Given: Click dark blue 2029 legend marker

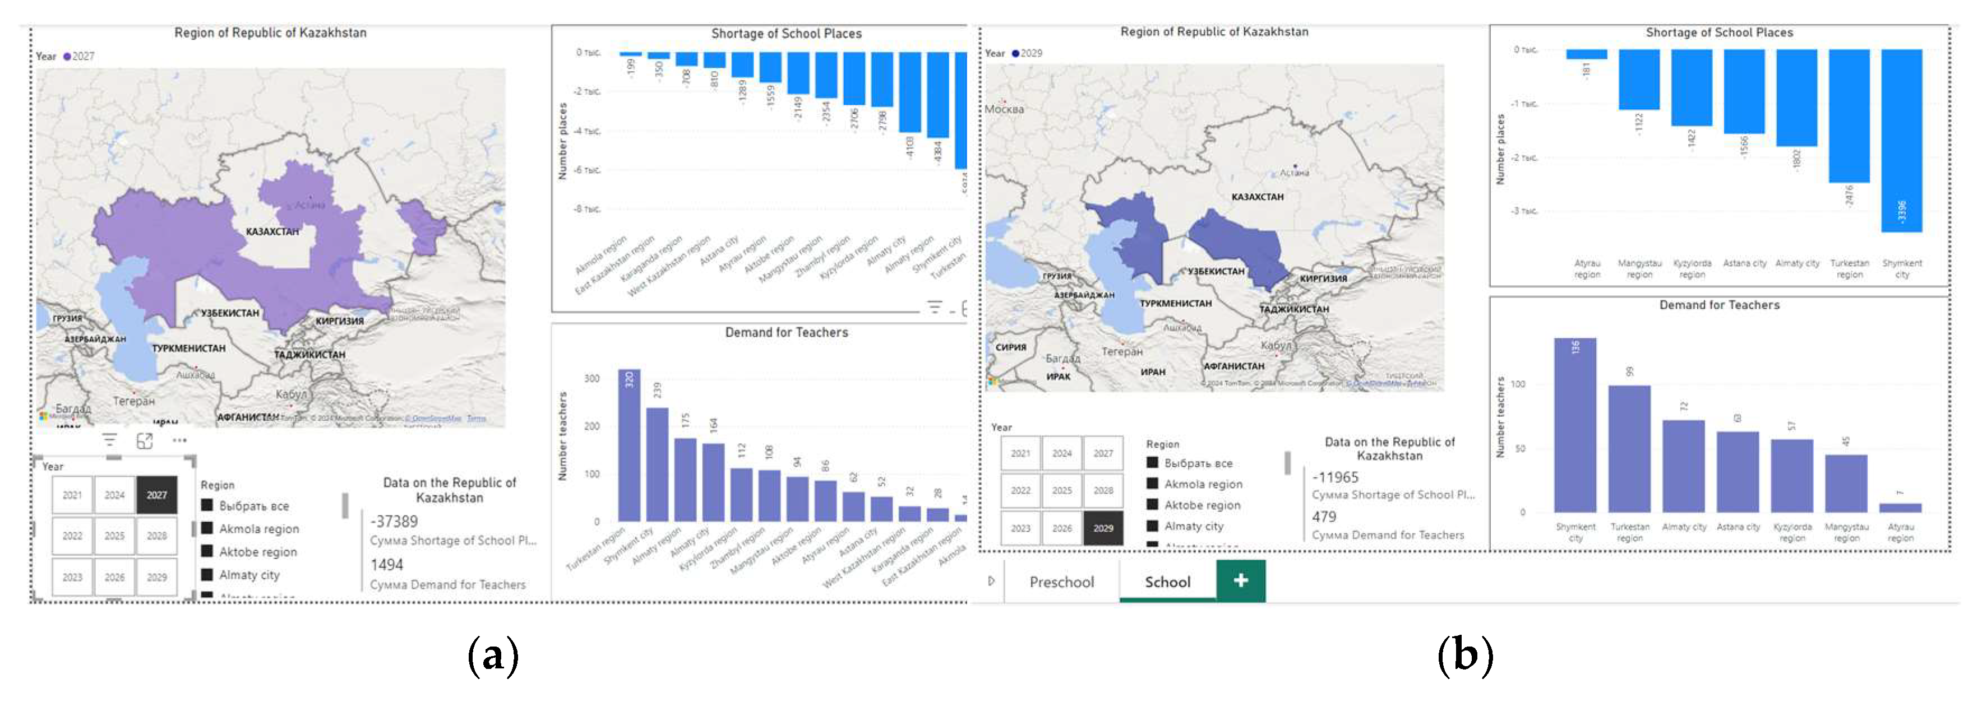Looking at the screenshot, I should click(1015, 54).
